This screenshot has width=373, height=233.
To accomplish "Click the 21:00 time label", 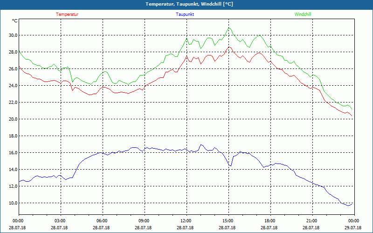I will (312, 221).
